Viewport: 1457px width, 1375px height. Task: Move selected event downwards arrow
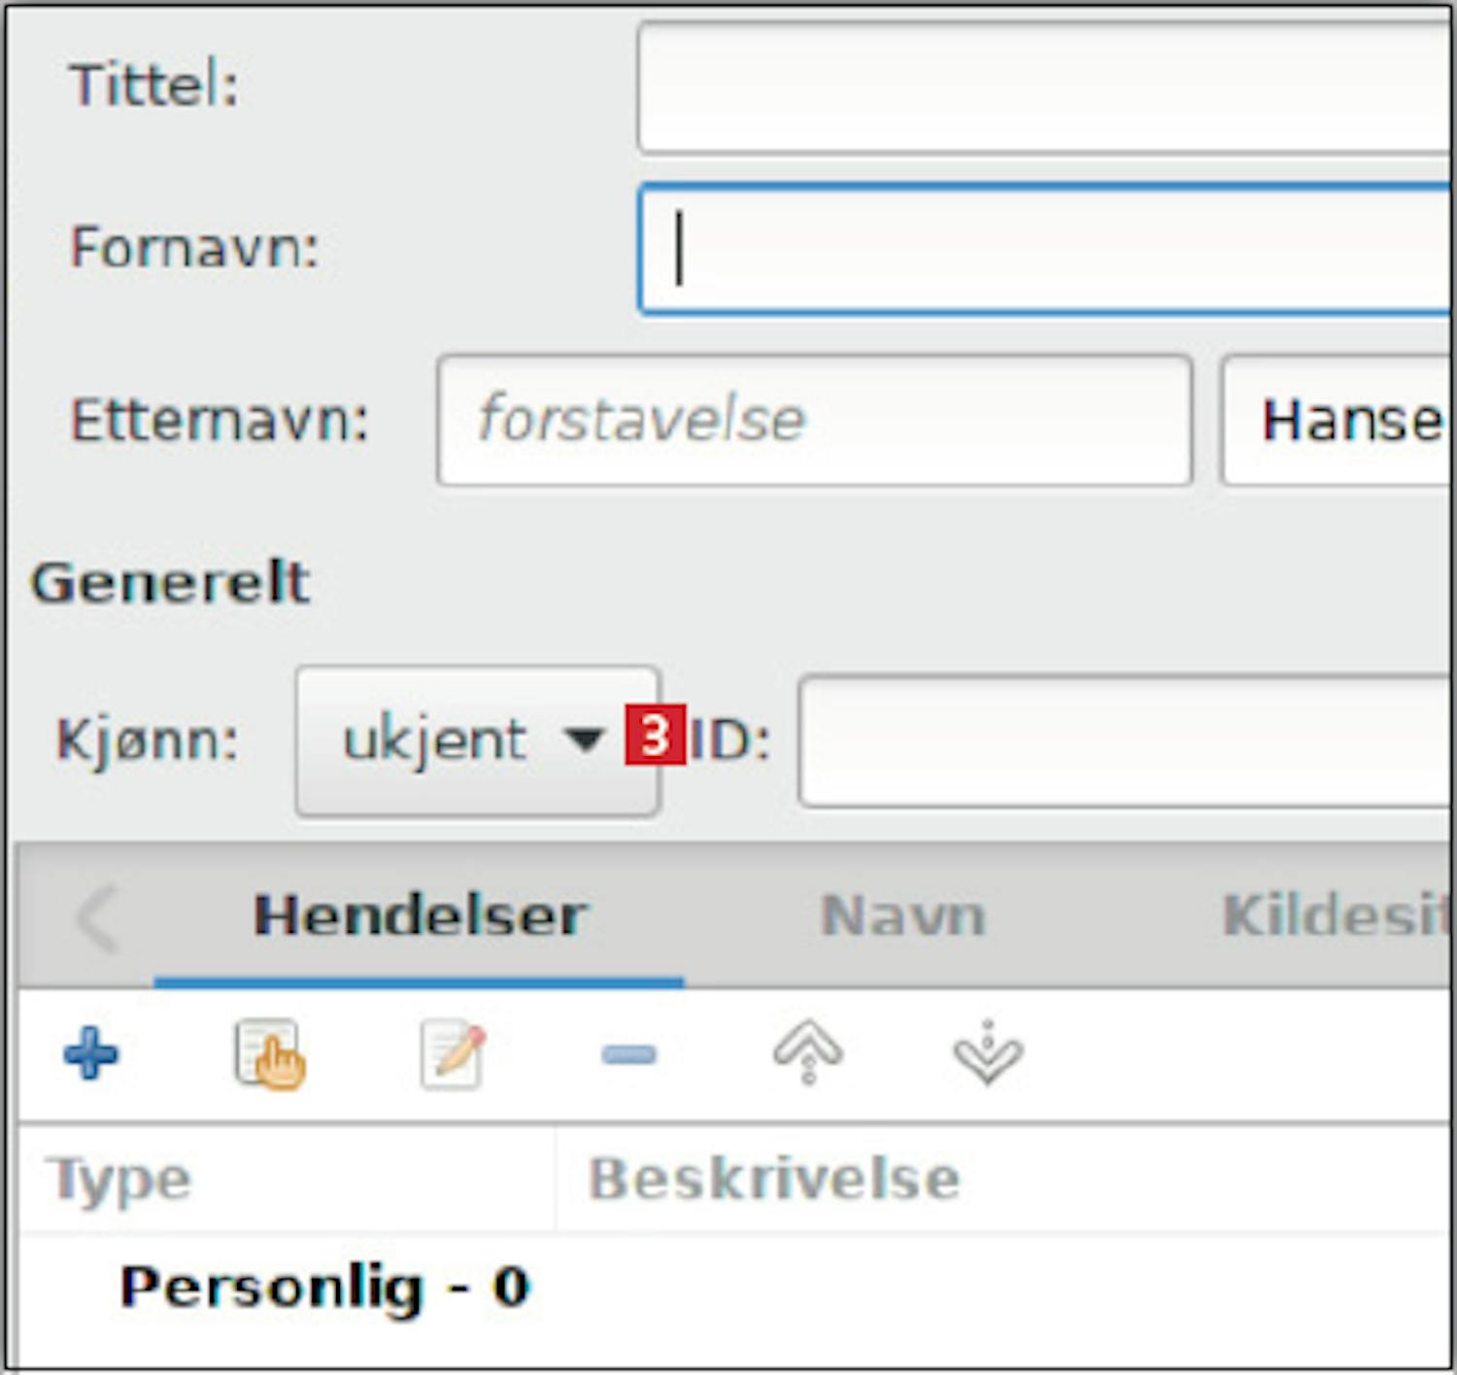[x=987, y=1052]
